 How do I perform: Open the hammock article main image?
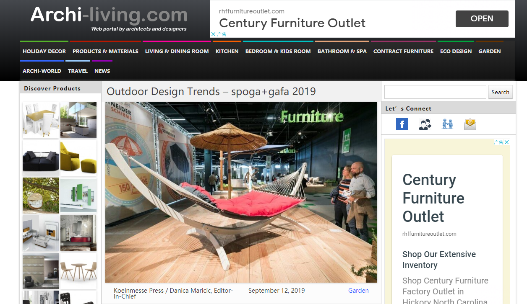pos(241,192)
